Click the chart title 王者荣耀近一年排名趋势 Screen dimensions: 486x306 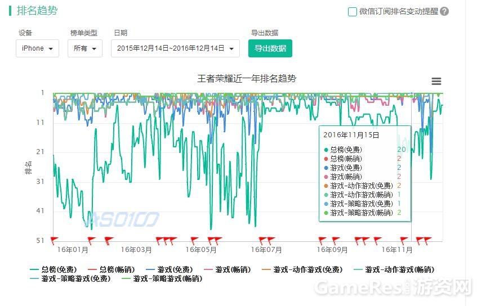click(247, 79)
